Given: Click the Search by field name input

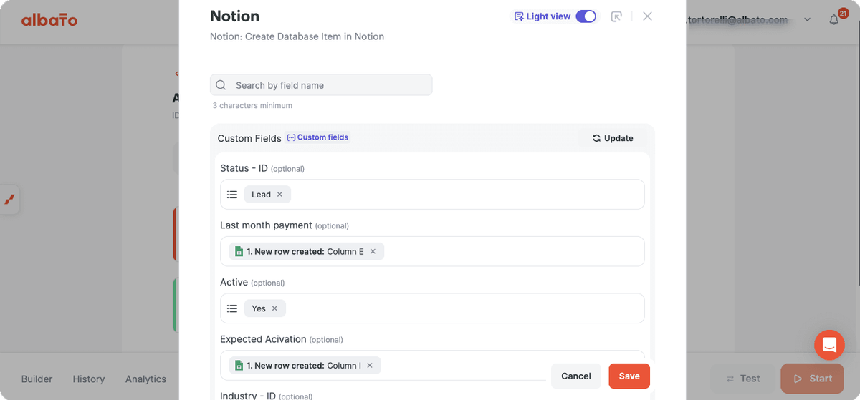Looking at the screenshot, I should click(321, 85).
